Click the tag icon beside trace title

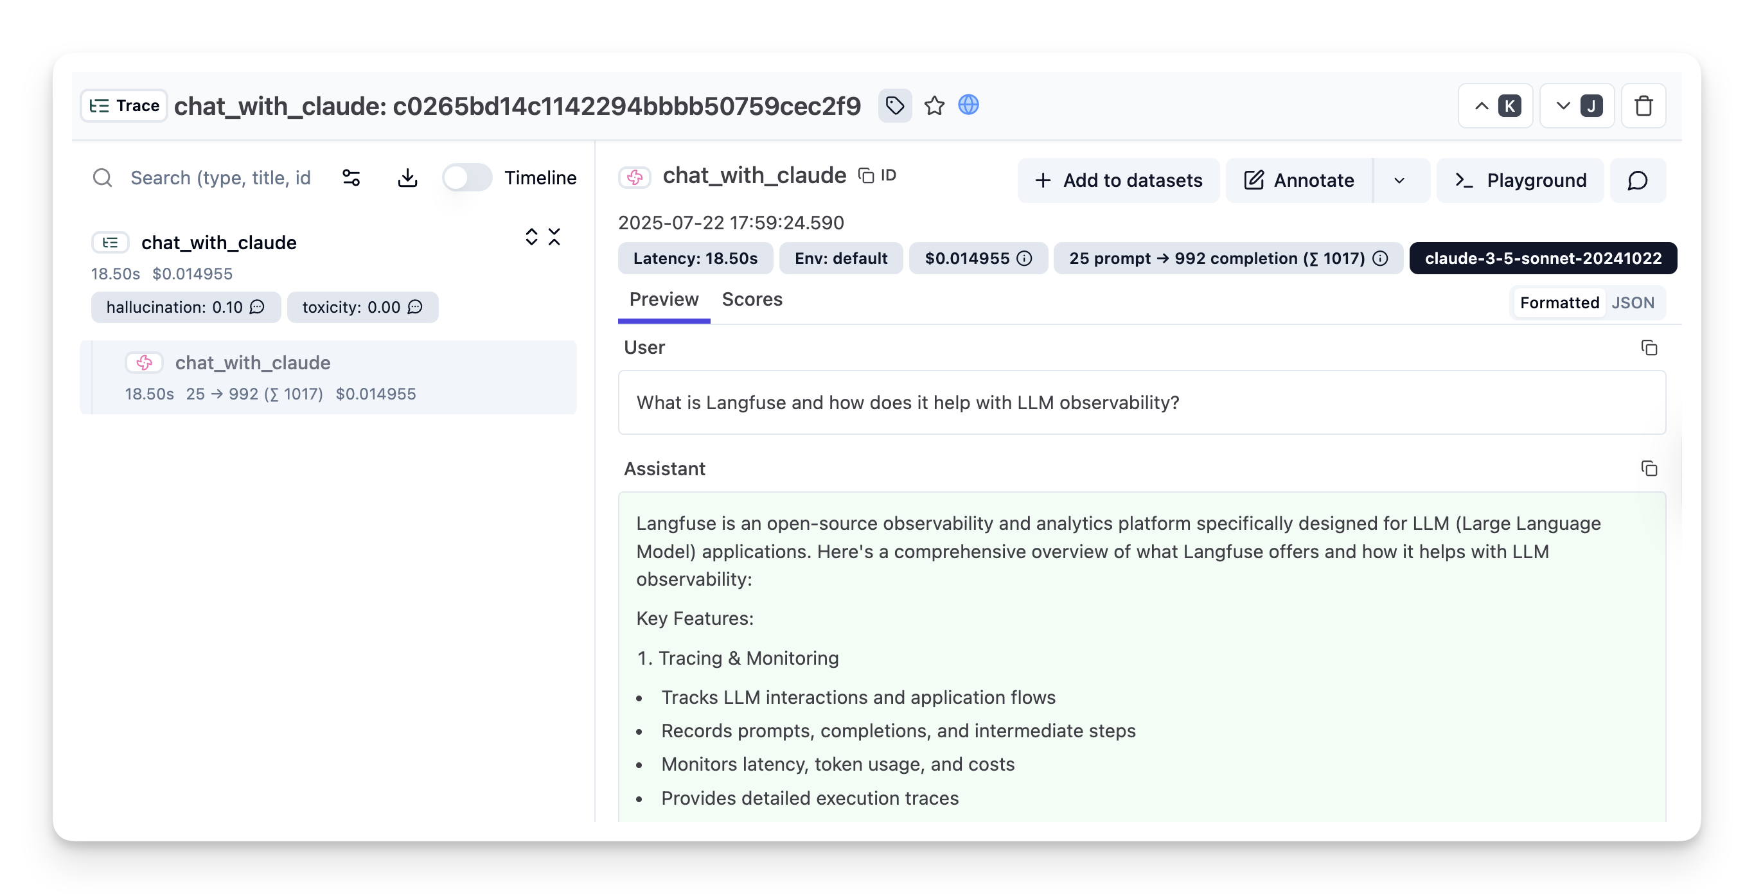(895, 105)
